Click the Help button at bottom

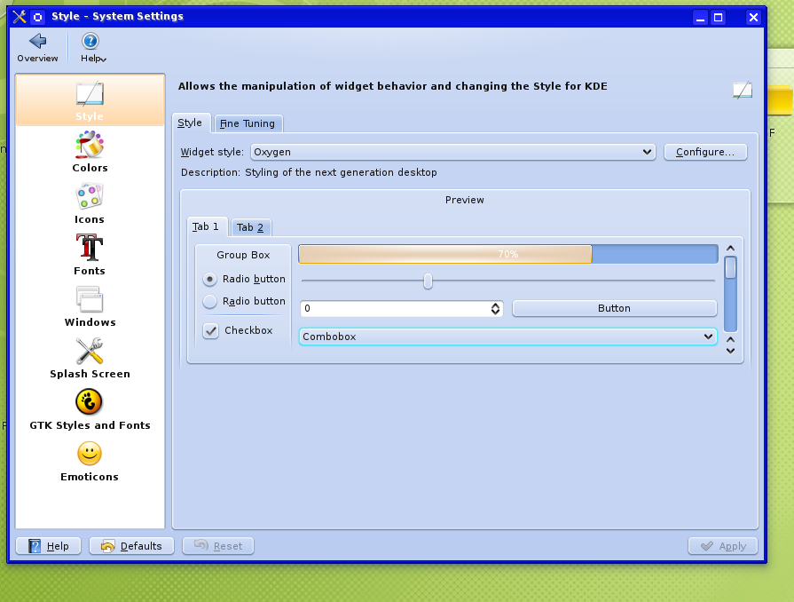pos(49,546)
